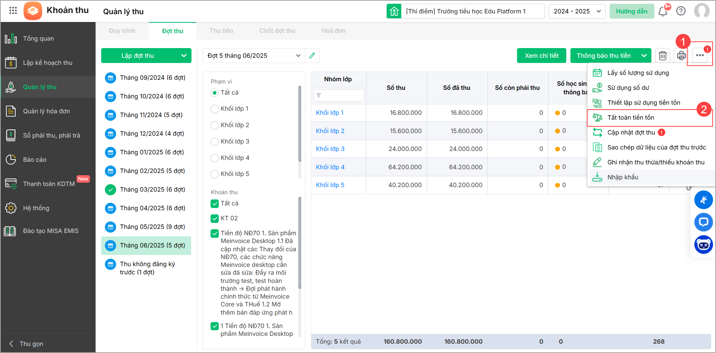Open the app launcher grid icon
The height and width of the screenshot is (353, 716).
[13, 10]
